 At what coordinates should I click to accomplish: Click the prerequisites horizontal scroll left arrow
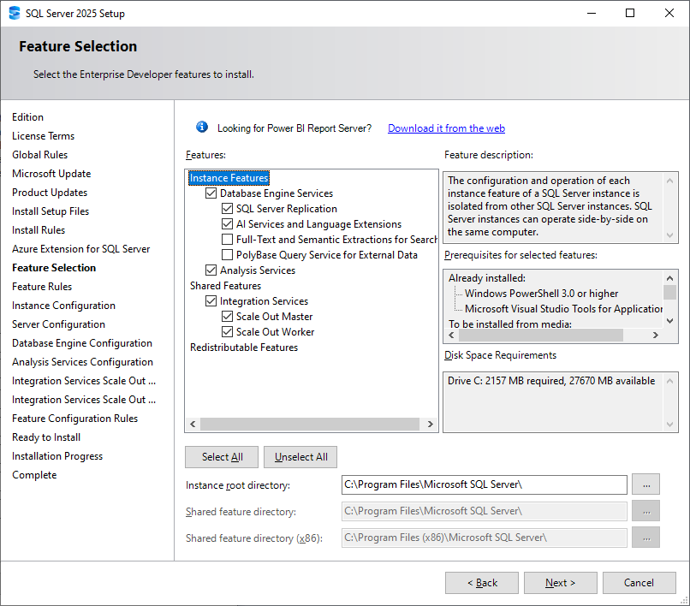click(x=451, y=335)
